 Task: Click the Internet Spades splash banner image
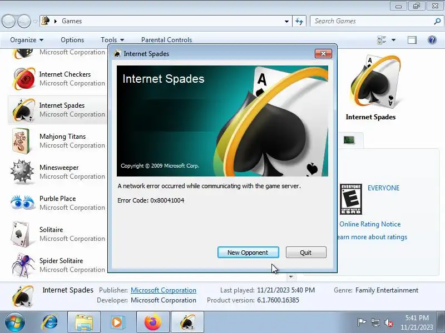(222, 121)
